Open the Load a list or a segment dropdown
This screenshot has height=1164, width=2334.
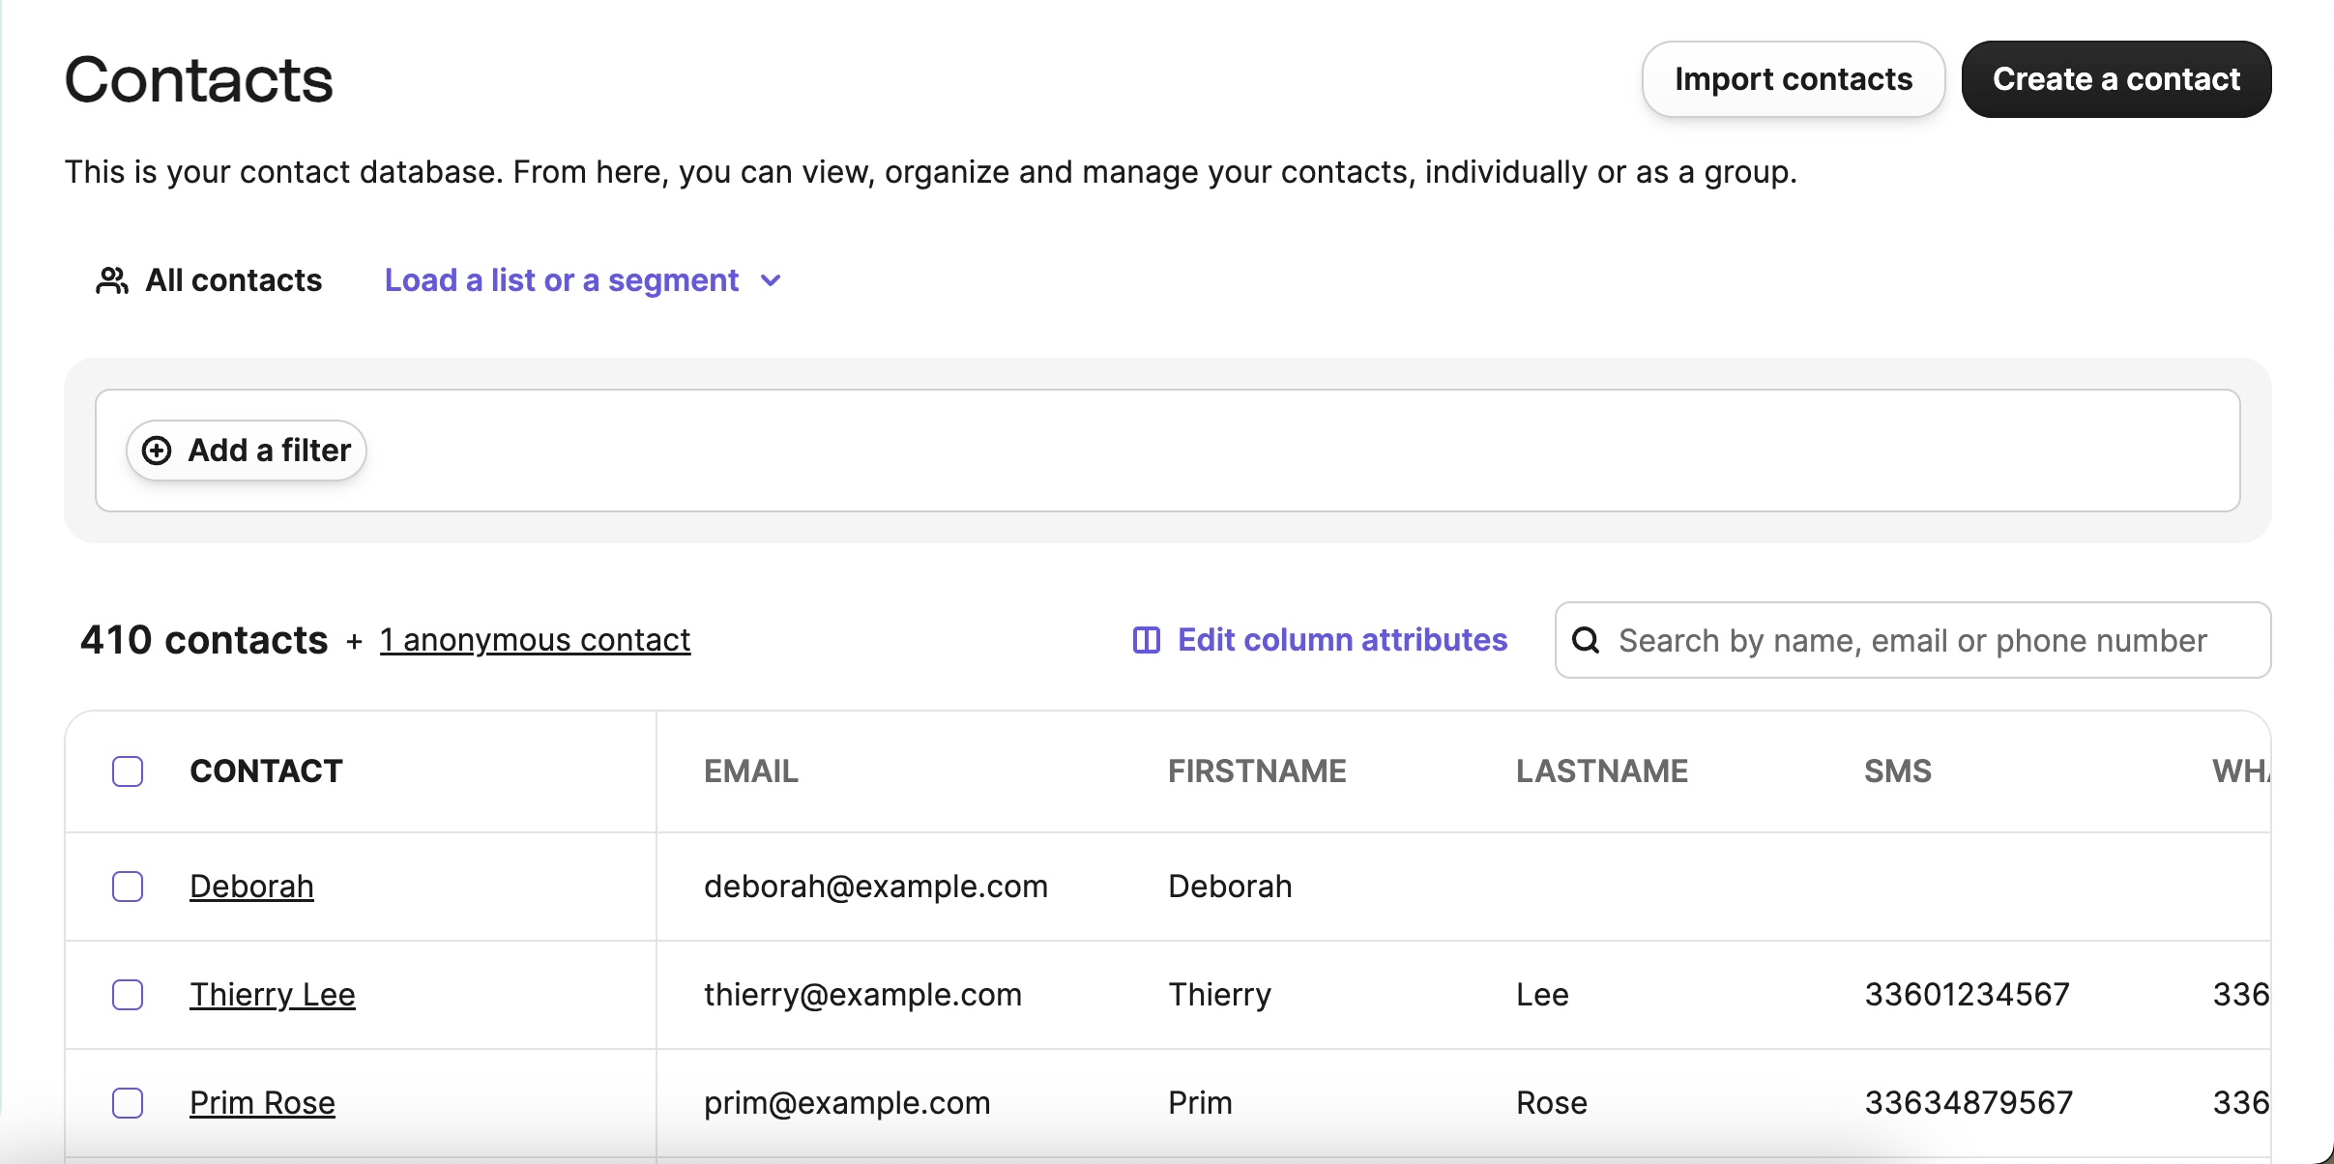pyautogui.click(x=561, y=280)
